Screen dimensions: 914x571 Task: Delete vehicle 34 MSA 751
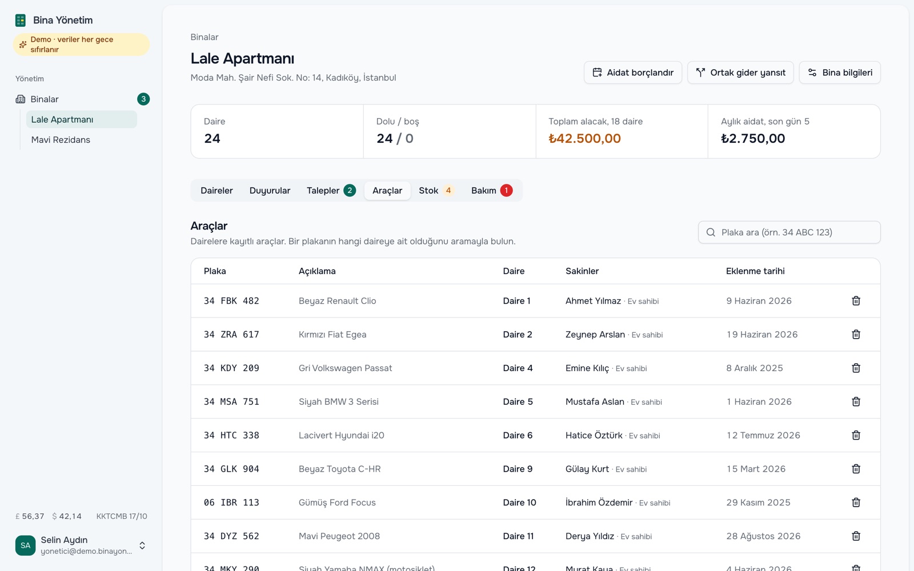tap(856, 402)
